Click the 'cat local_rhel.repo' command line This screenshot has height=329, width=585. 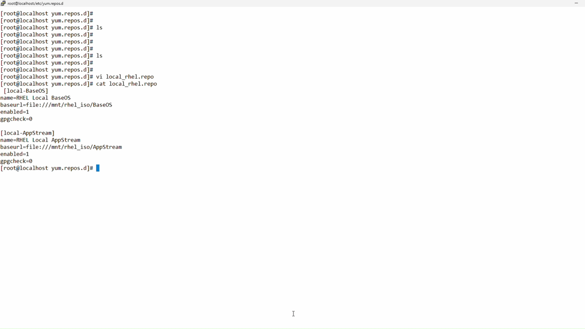point(79,84)
